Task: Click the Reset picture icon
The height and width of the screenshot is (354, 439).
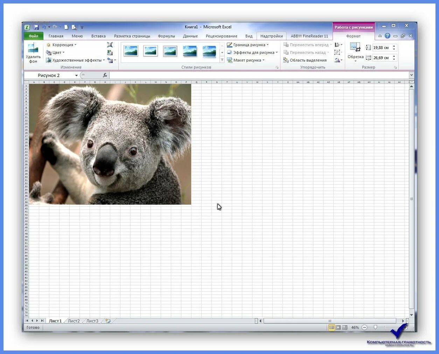Action: (x=110, y=60)
